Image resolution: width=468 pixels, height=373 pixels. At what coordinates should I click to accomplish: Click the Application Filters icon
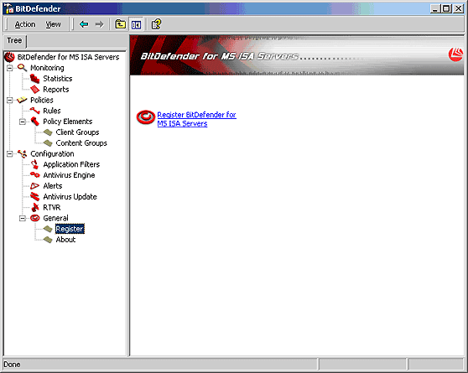point(34,164)
